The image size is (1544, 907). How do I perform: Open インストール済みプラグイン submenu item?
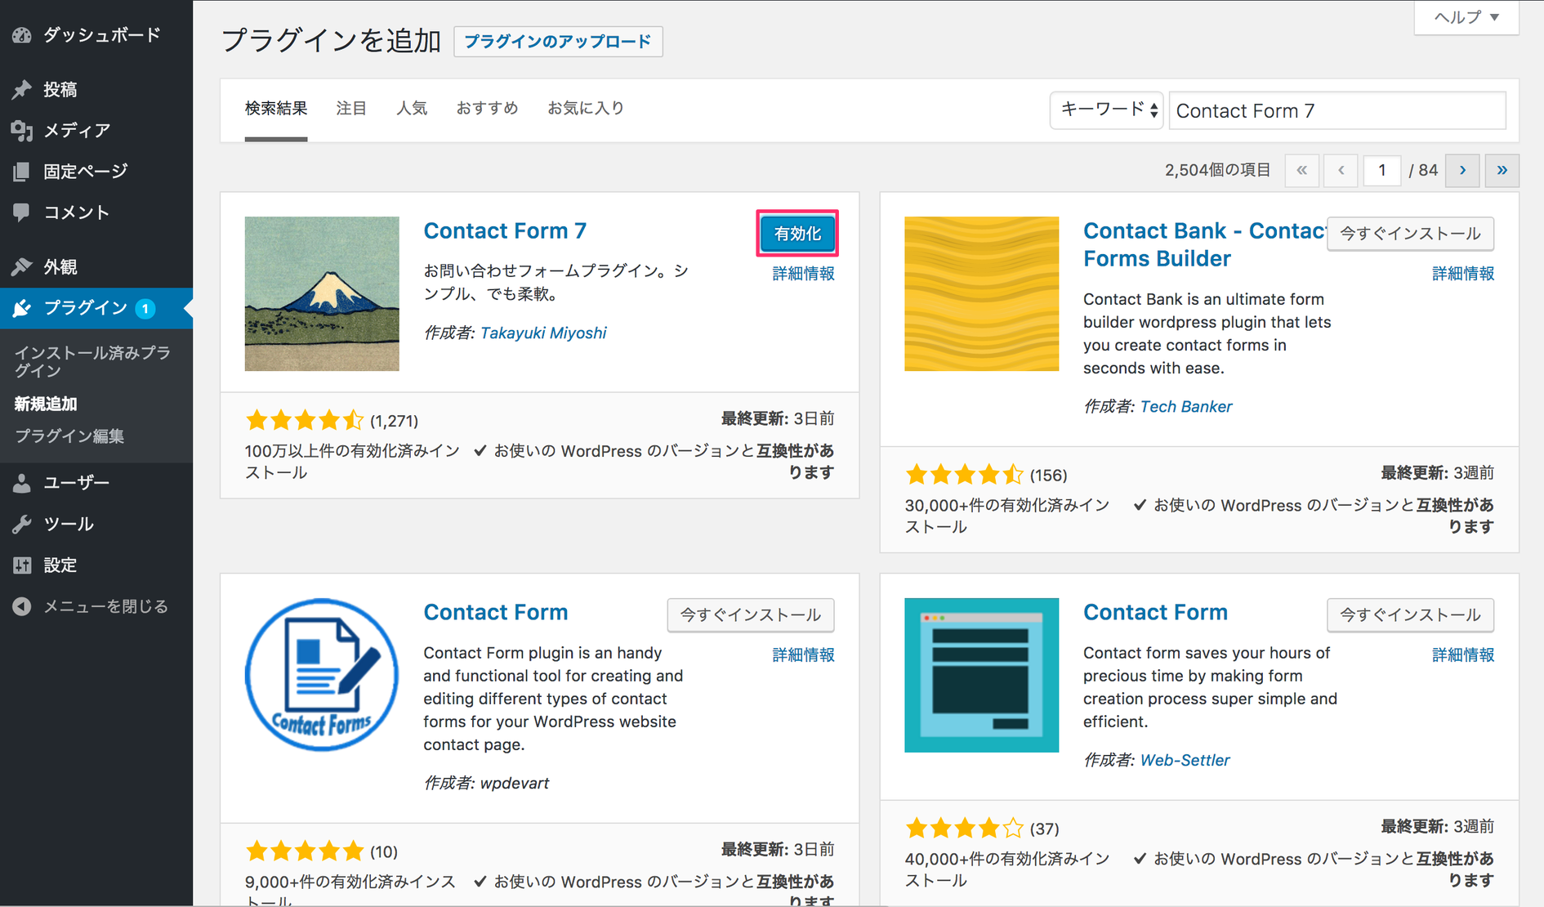[93, 361]
